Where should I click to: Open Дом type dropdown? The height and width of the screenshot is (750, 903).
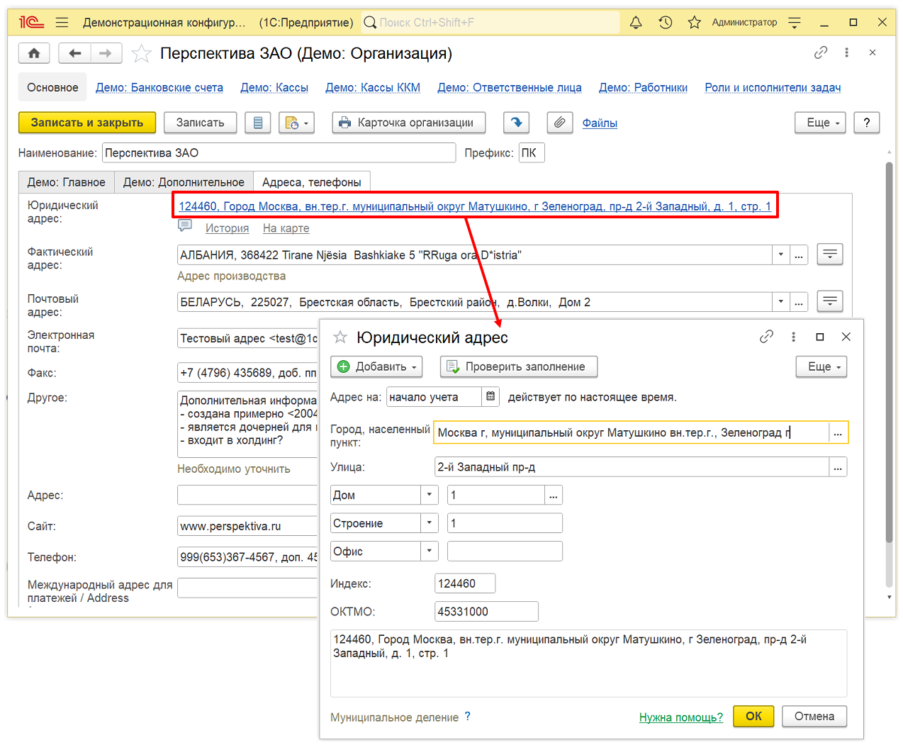429,495
